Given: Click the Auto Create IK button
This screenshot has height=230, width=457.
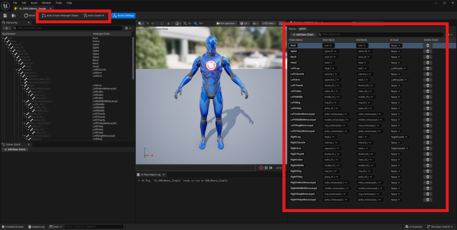Looking at the screenshot, I should click(93, 16).
